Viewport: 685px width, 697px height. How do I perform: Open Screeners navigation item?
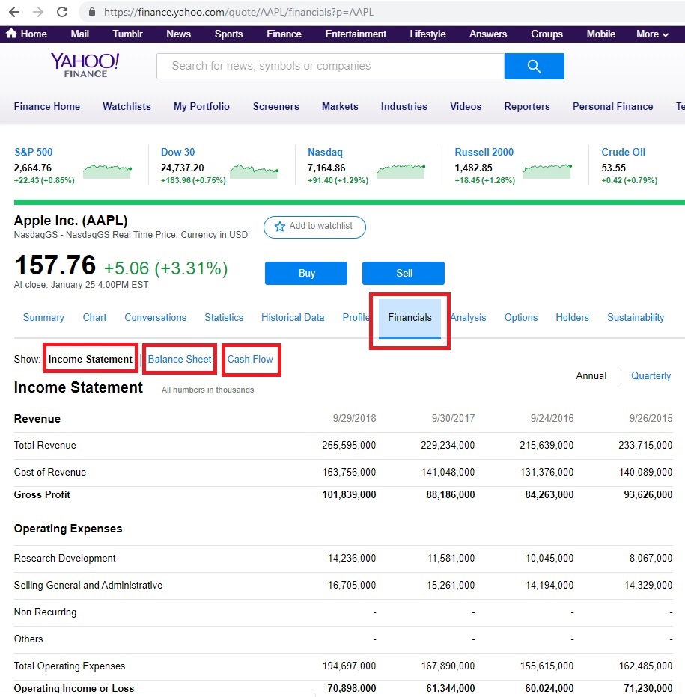[x=276, y=106]
